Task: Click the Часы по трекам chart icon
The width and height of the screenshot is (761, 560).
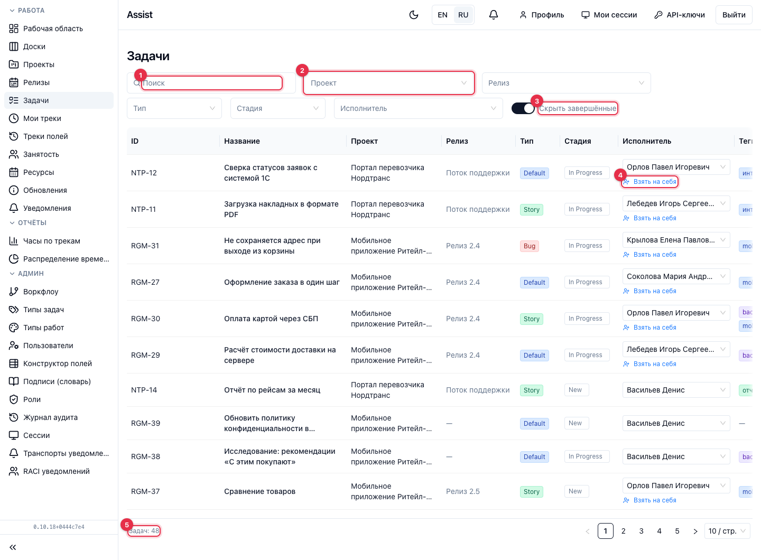Action: tap(14, 241)
